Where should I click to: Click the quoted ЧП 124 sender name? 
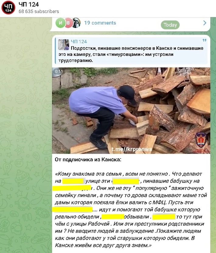(79, 42)
